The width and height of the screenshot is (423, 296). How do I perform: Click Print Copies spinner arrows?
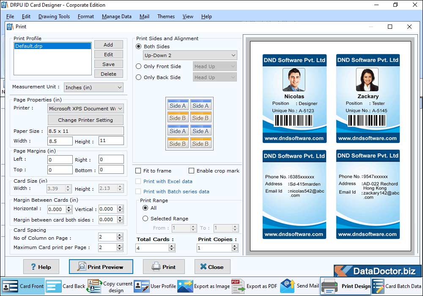(235, 248)
